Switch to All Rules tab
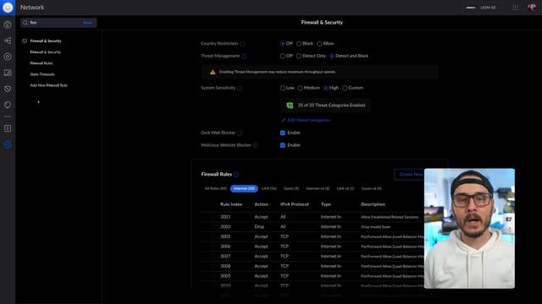The height and width of the screenshot is (304, 542). (x=216, y=188)
